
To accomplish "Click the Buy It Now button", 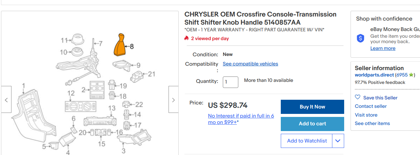I will click(x=312, y=107).
